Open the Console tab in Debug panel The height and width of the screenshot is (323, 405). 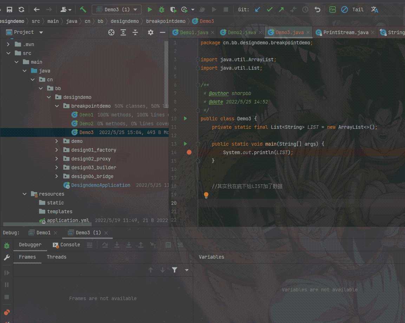click(67, 245)
